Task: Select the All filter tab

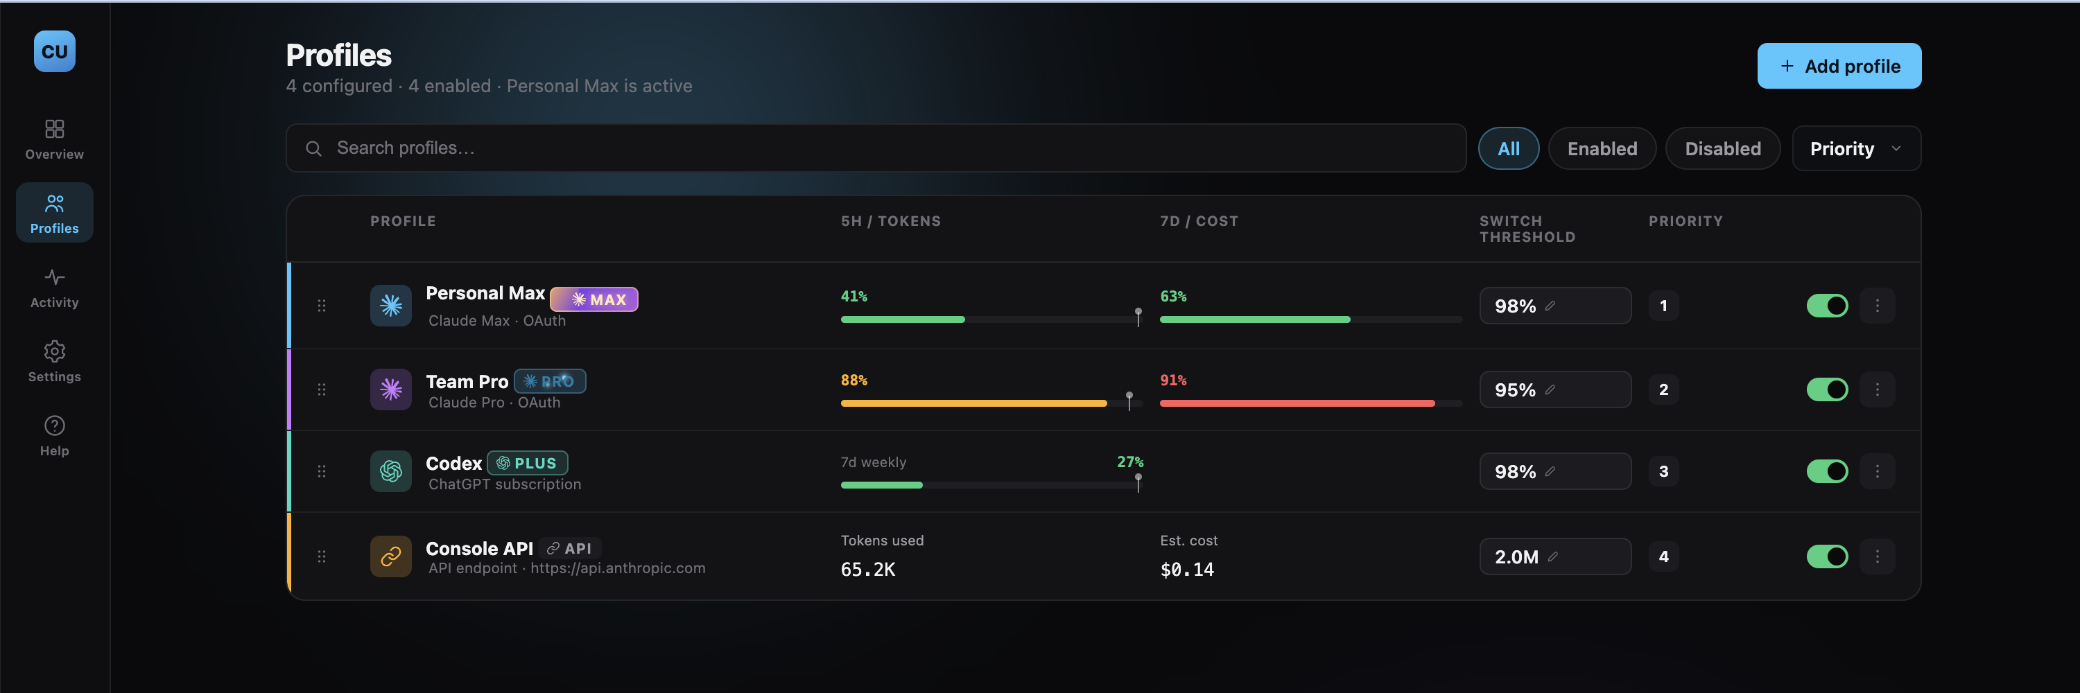Action: pyautogui.click(x=1507, y=148)
